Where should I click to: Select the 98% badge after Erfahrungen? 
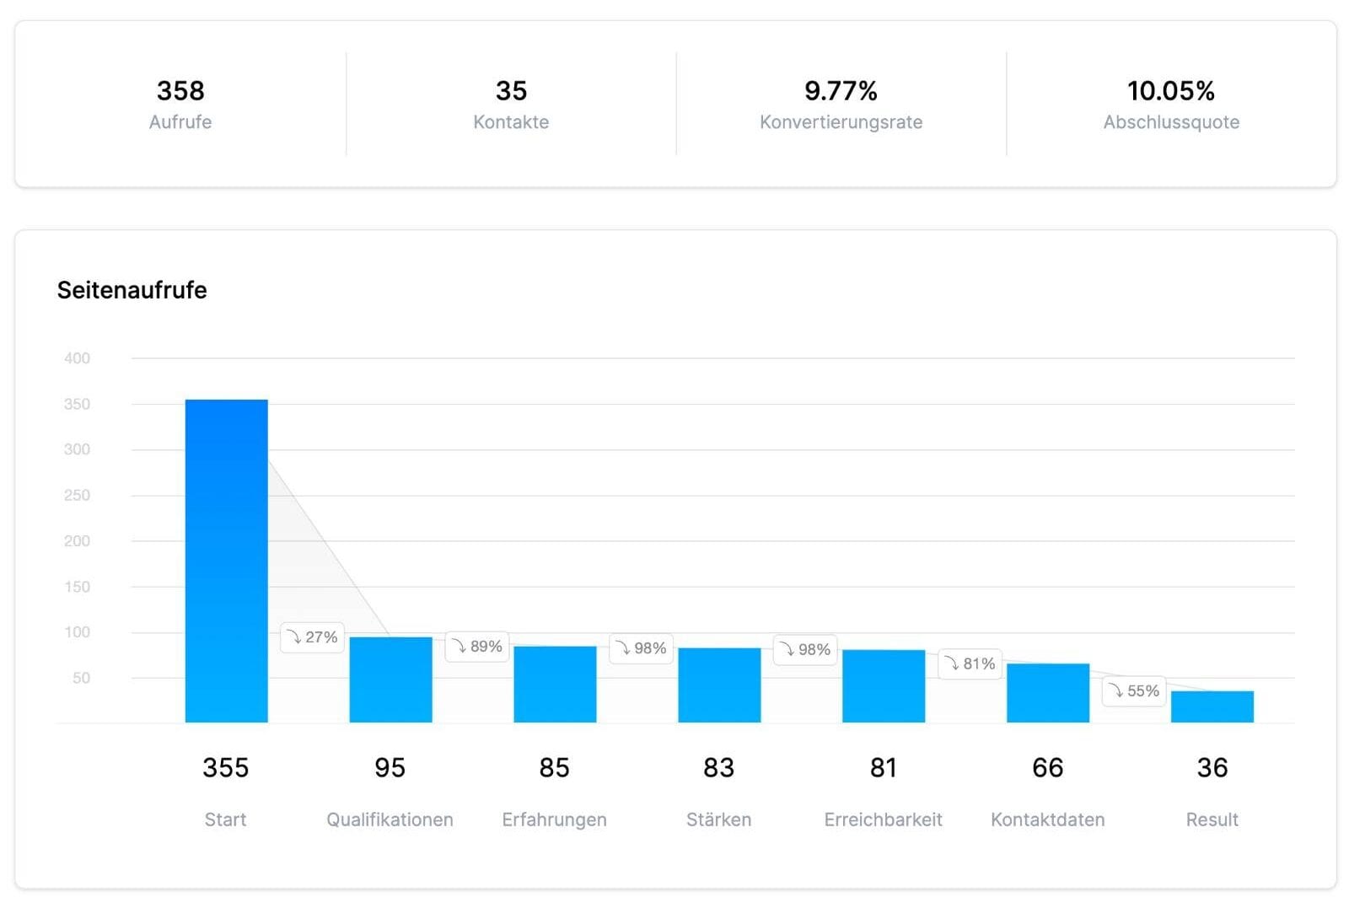point(641,648)
